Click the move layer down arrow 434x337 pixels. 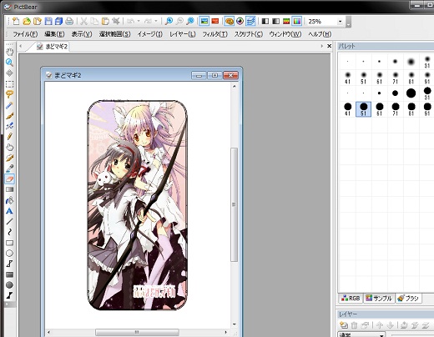tap(390, 325)
